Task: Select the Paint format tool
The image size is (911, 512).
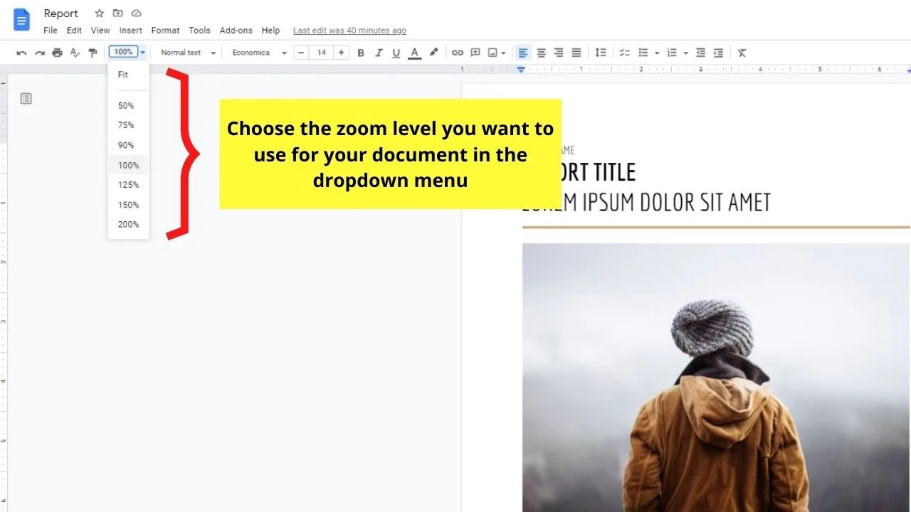Action: point(93,52)
